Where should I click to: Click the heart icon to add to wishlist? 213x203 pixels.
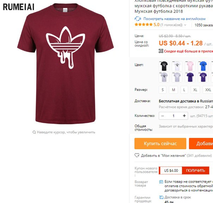click(137, 155)
